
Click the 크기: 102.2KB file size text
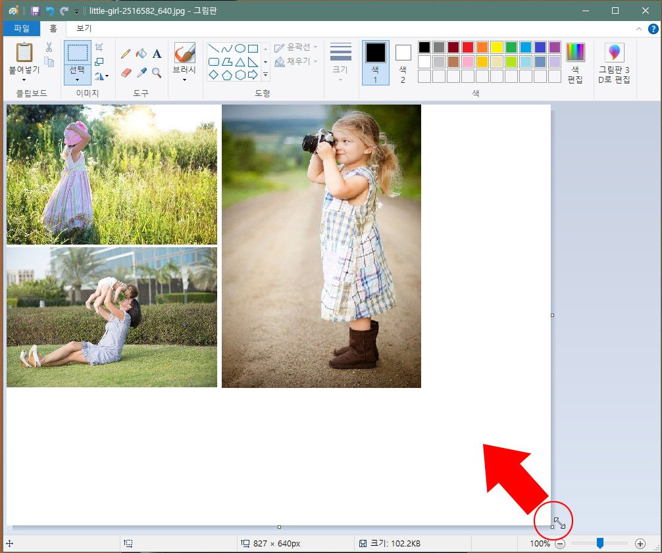(x=395, y=543)
